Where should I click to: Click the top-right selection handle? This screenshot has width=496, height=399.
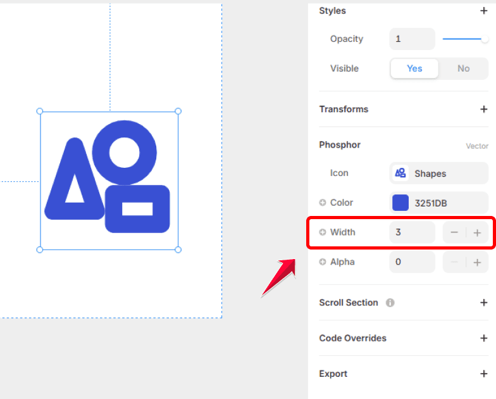click(178, 111)
